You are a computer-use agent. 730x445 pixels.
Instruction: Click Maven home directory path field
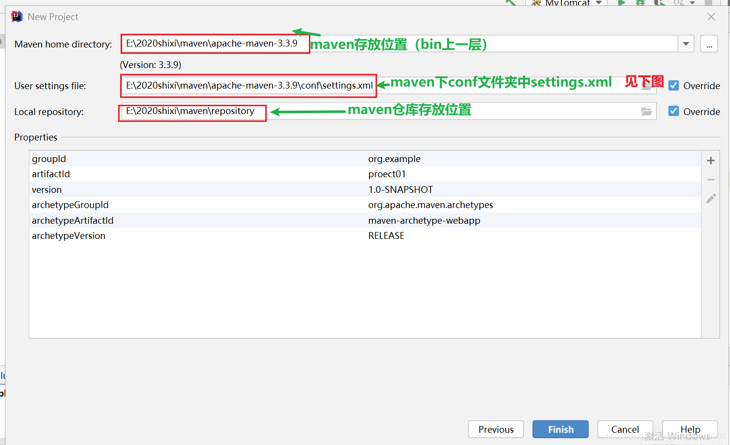pos(399,44)
